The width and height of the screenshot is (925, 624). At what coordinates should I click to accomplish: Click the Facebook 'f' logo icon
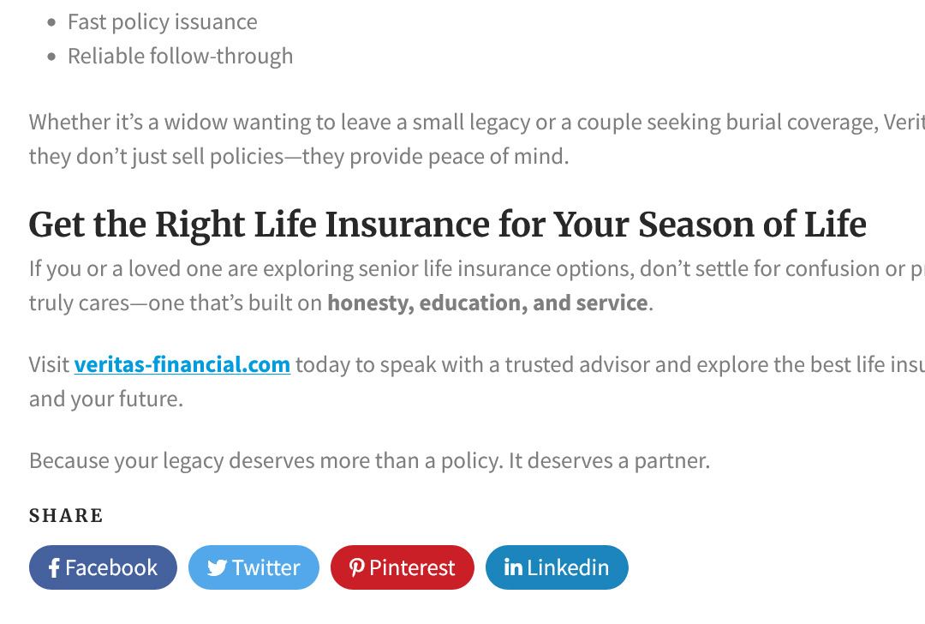pyautogui.click(x=54, y=568)
